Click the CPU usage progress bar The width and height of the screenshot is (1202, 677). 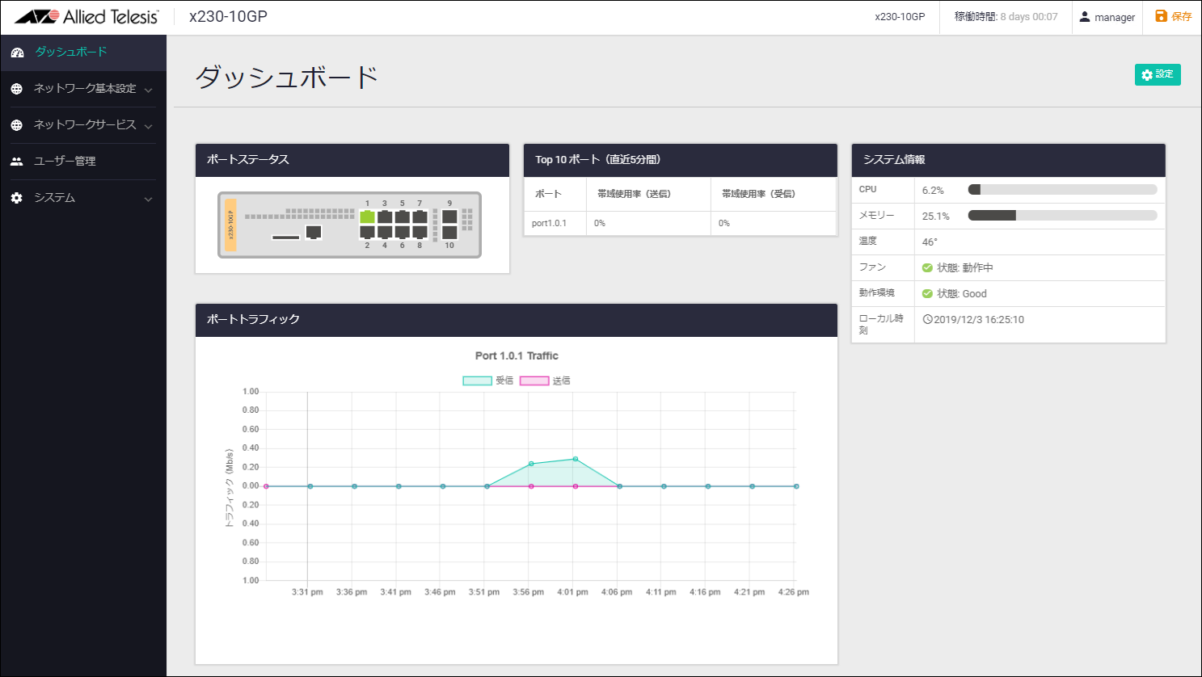pyautogui.click(x=1062, y=190)
